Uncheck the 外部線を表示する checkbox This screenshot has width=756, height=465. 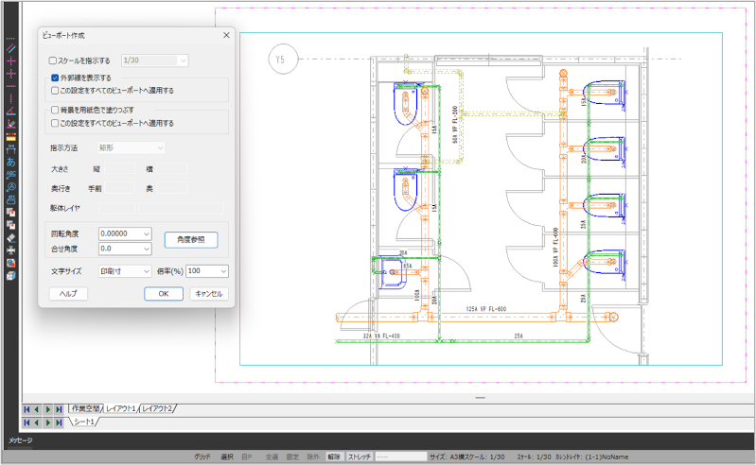[54, 78]
